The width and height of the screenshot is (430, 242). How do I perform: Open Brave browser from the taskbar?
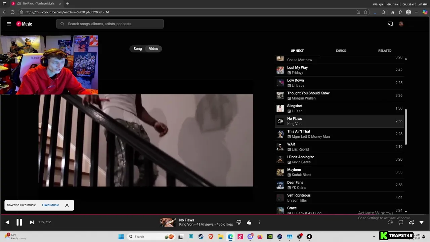(x=211, y=237)
